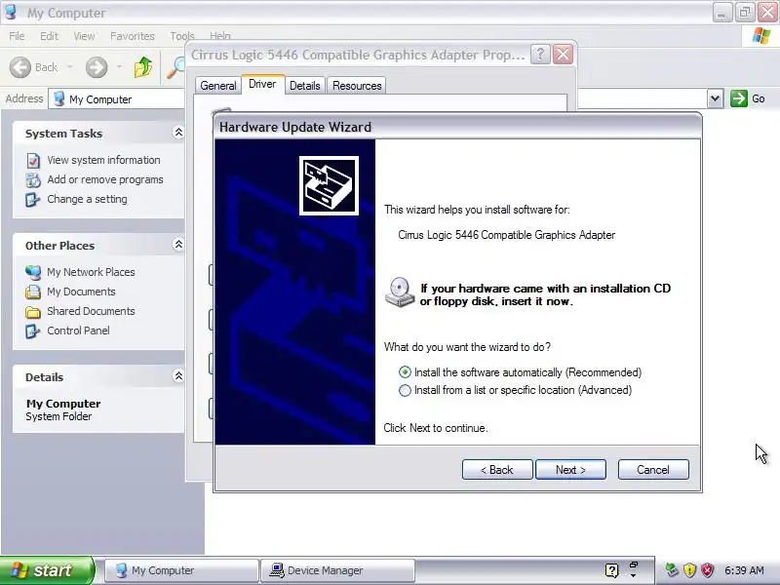This screenshot has height=585, width=780.
Task: Switch to Device Manager taskbar button
Action: 337,570
